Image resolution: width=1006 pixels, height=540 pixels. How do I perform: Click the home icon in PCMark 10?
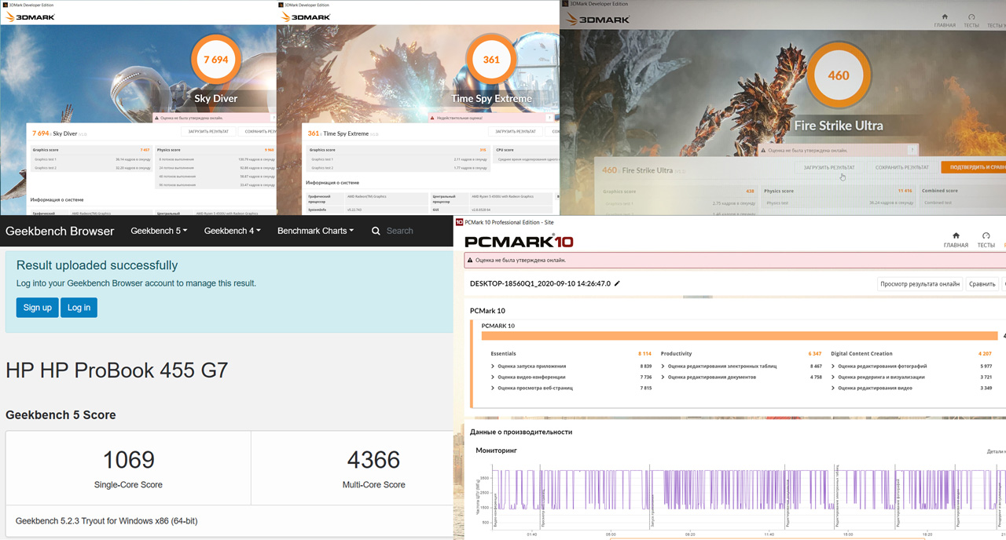(956, 235)
